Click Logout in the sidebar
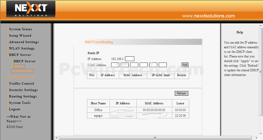This screenshot has height=140, width=263. pyautogui.click(x=15, y=109)
